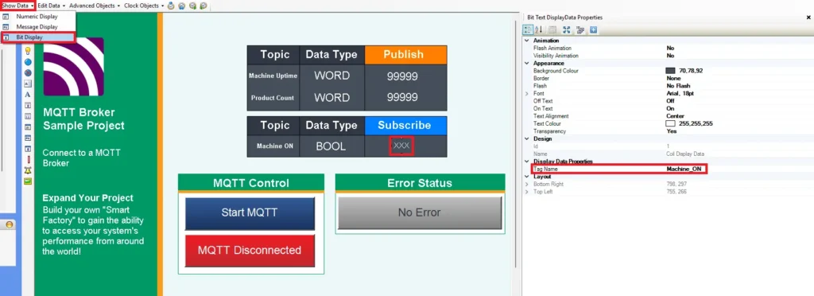Click the Categorized view icon in properties
Screen dimensions: 814x296
tap(528, 29)
